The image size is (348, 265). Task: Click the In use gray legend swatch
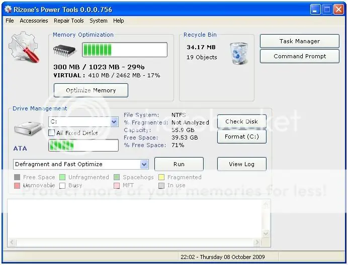click(161, 186)
